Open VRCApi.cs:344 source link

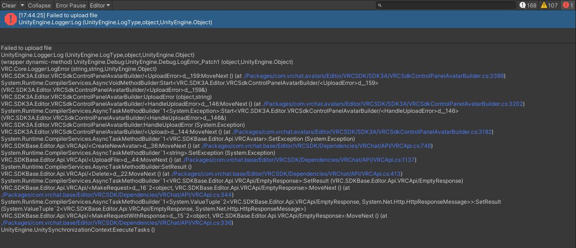click(x=117, y=195)
